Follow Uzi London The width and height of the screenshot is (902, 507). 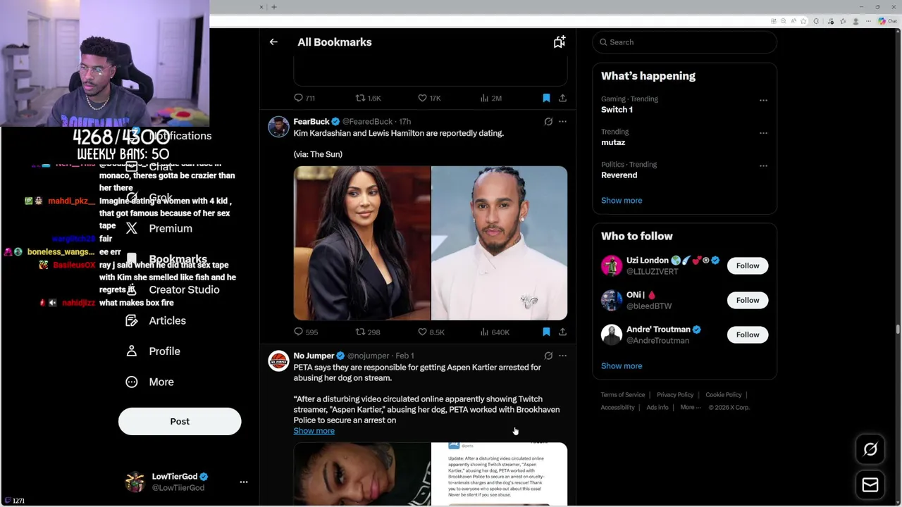point(748,265)
